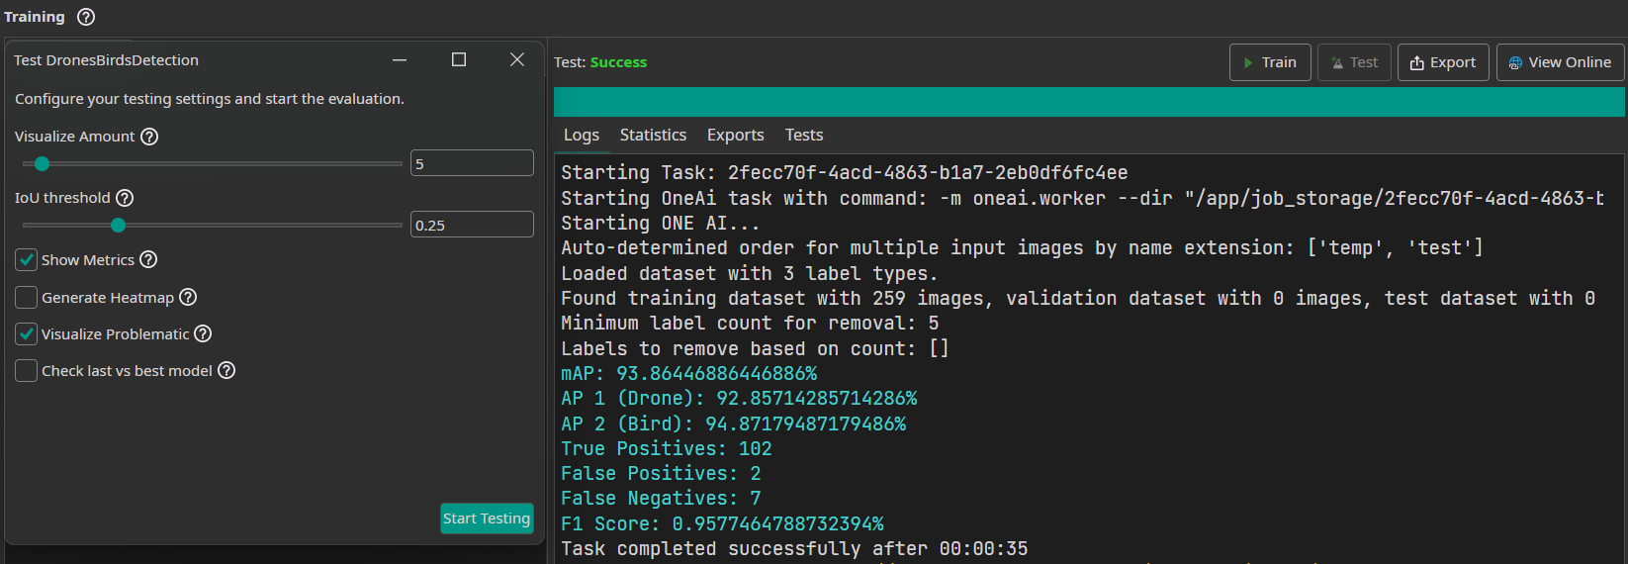This screenshot has height=564, width=1628.
Task: Maximize the Test DronesBirdsDetection dialog
Action: click(x=459, y=60)
